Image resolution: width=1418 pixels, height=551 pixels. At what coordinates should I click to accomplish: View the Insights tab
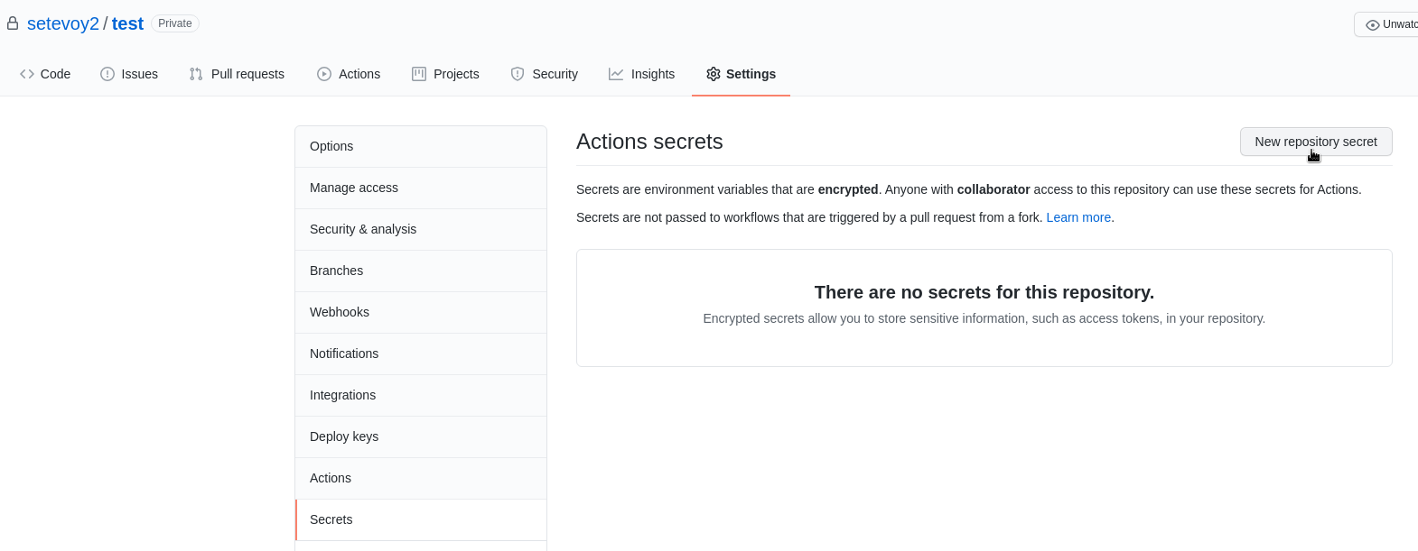point(642,74)
